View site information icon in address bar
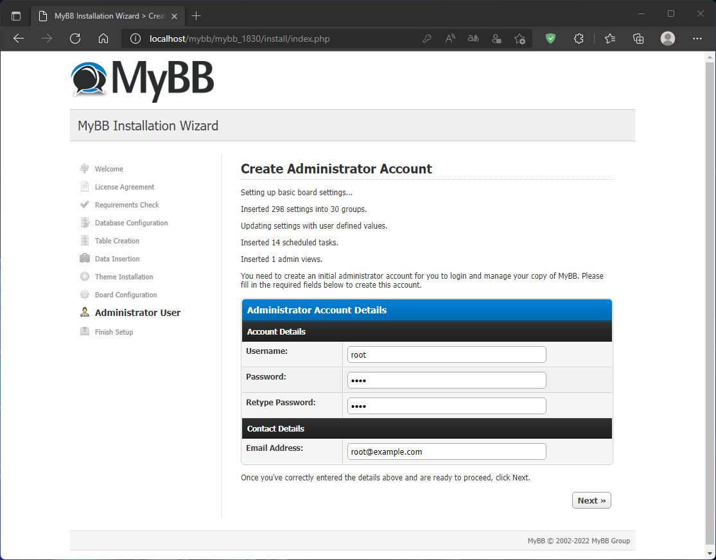Screen dimensions: 716x560 135,39
